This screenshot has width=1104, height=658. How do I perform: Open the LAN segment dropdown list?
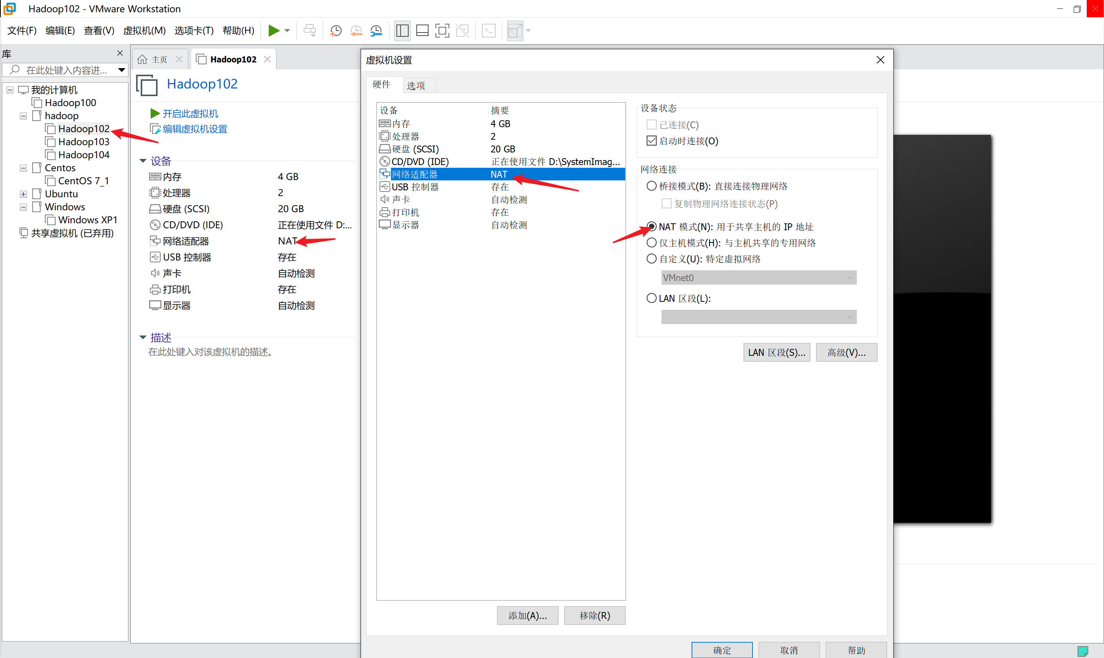tap(758, 317)
